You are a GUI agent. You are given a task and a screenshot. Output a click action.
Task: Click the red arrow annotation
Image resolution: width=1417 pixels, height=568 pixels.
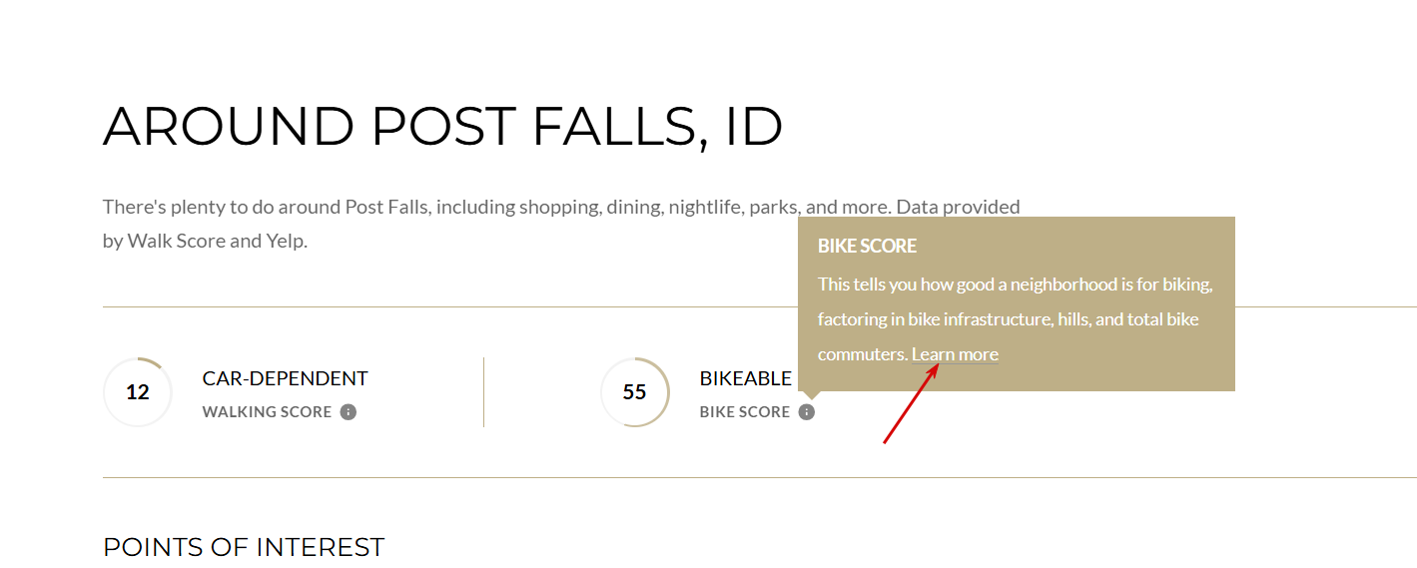911,403
